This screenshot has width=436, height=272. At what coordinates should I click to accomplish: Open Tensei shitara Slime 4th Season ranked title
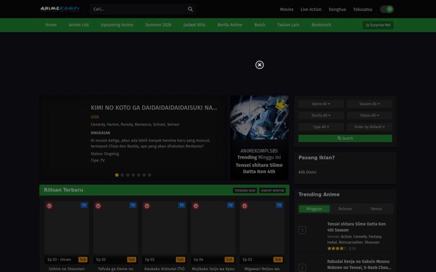coord(356,227)
